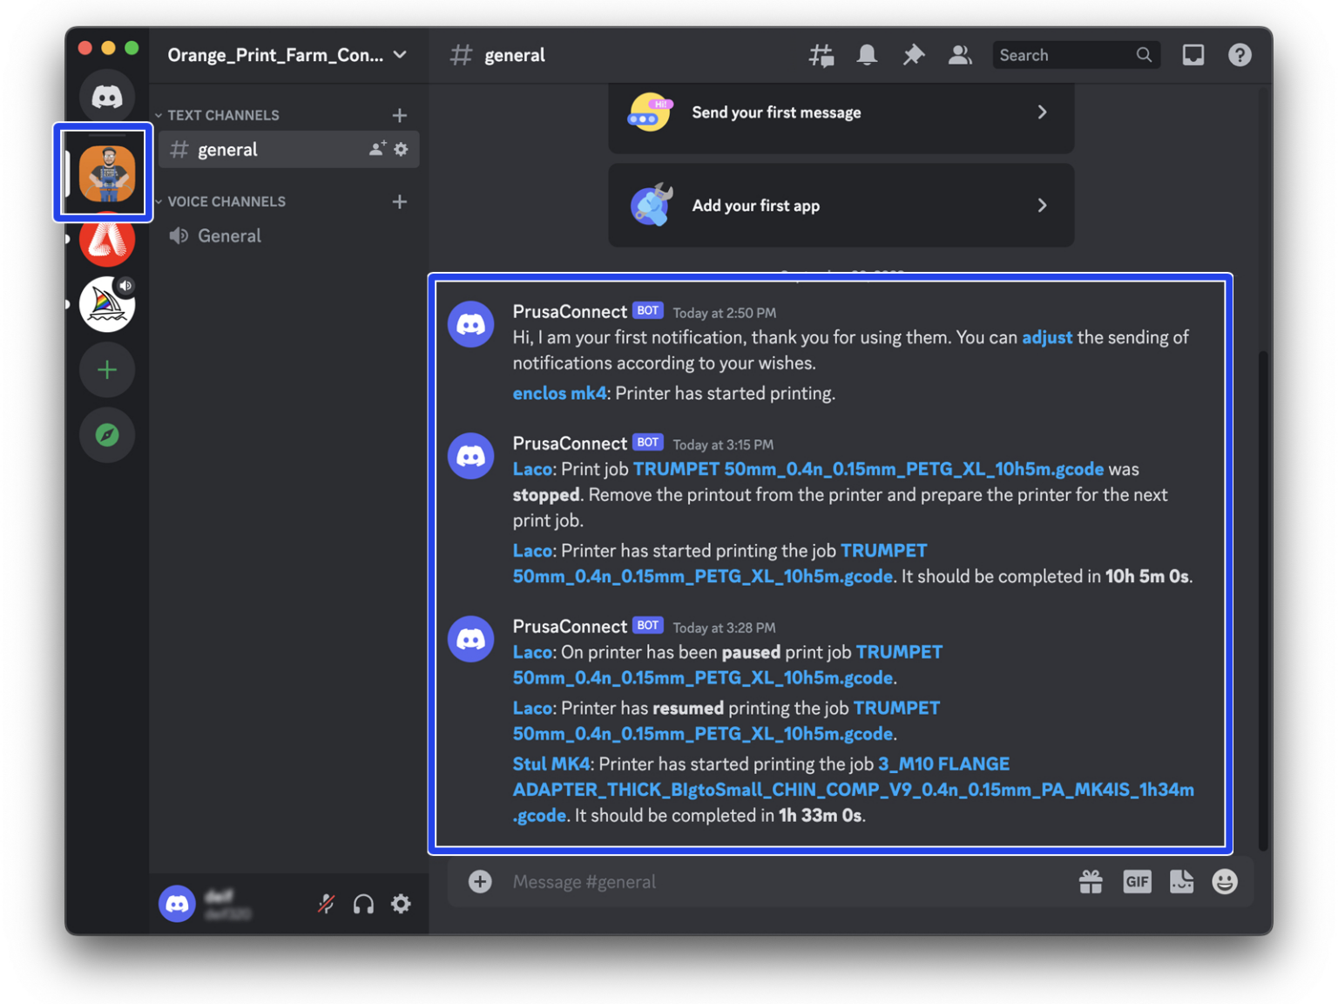Open the Explore Discoverable Servers compass
Image resolution: width=1338 pixels, height=1004 pixels.
(106, 435)
